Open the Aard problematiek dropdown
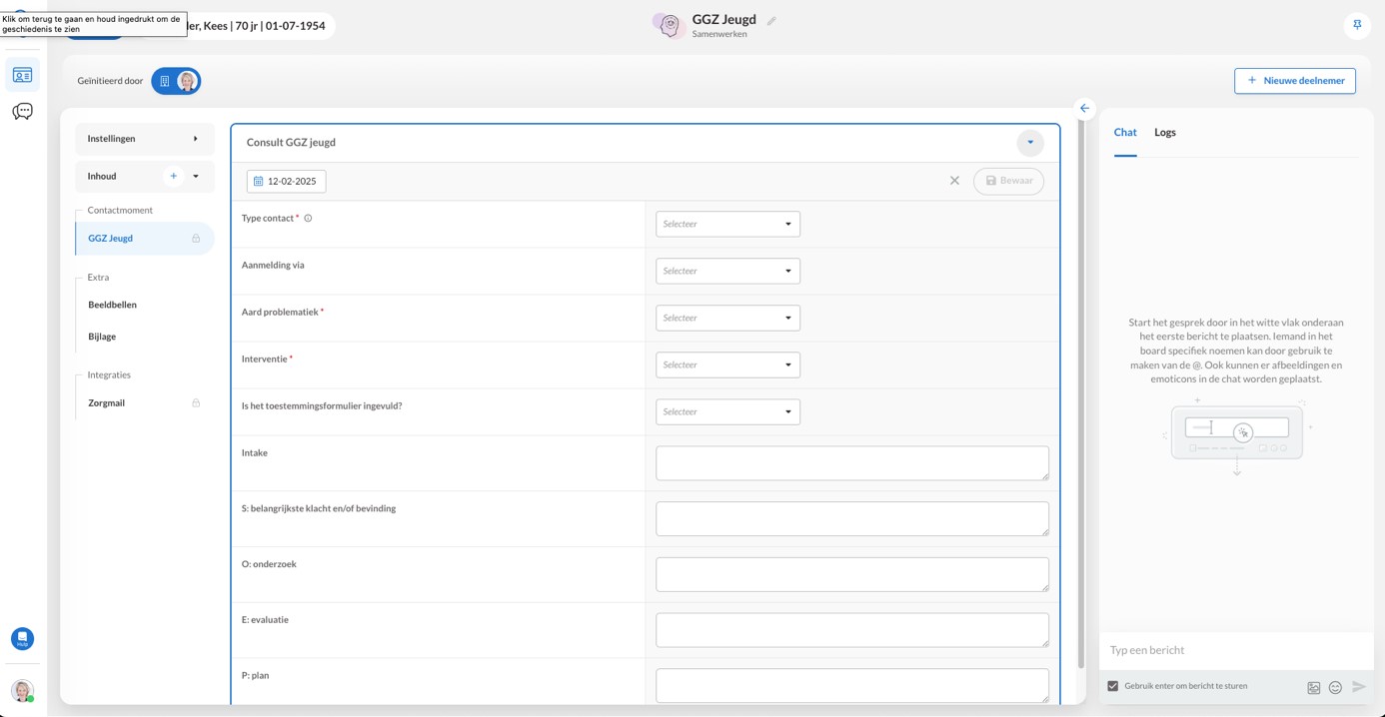 727,318
